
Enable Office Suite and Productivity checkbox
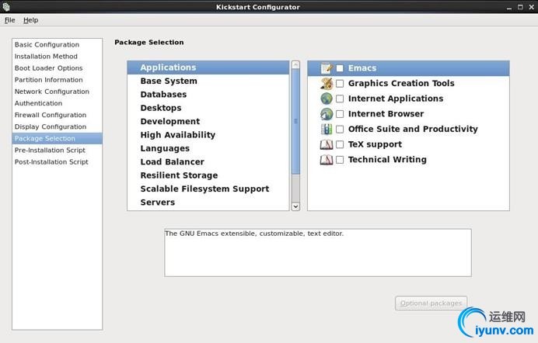(340, 129)
